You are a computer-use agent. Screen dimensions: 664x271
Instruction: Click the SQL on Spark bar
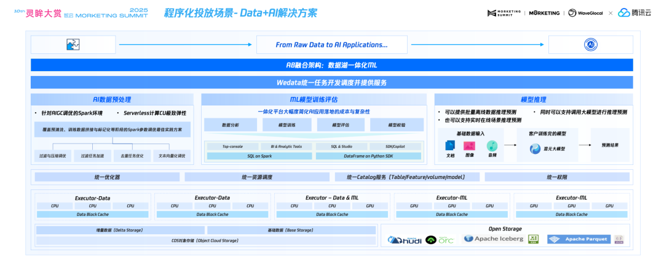click(259, 156)
